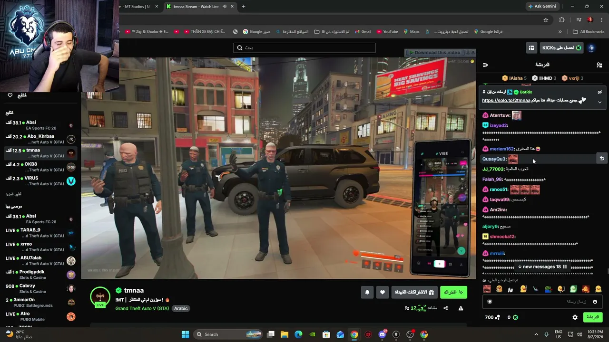
Task: Open the chat users list icon
Action: pyautogui.click(x=599, y=65)
